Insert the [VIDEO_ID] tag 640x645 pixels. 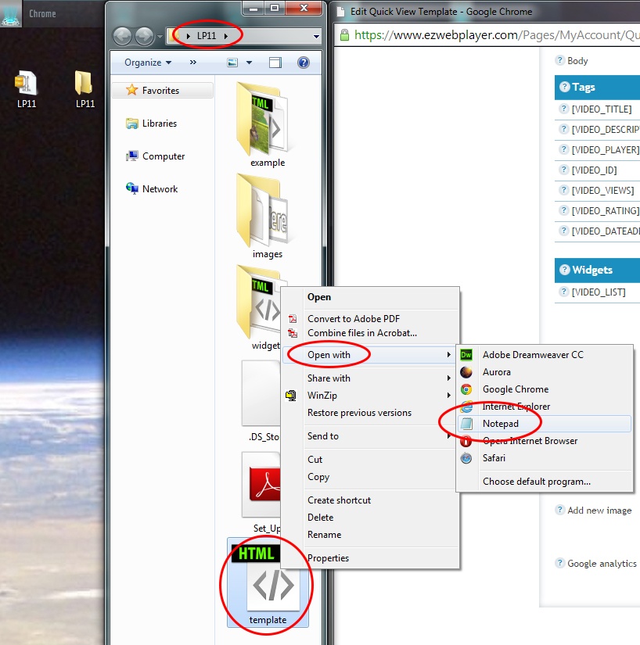[594, 170]
